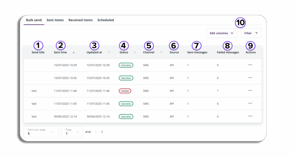Viewport: 294px width, 157px height.
Task: Open actions menu for first 10:39 row
Action: click(x=250, y=65)
